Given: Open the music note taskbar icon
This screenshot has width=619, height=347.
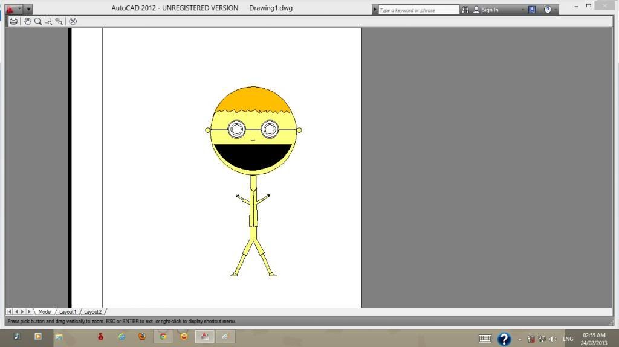Looking at the screenshot, I should pos(16,336).
